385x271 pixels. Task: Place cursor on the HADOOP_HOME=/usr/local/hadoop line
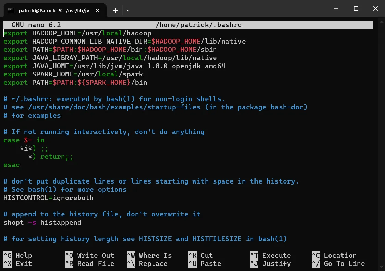point(77,33)
